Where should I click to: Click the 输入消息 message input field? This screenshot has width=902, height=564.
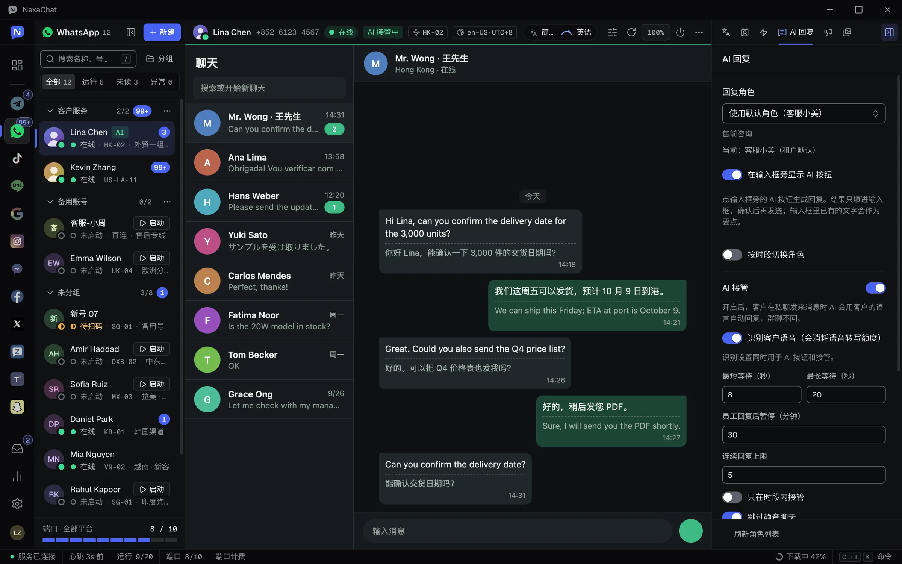(x=518, y=531)
